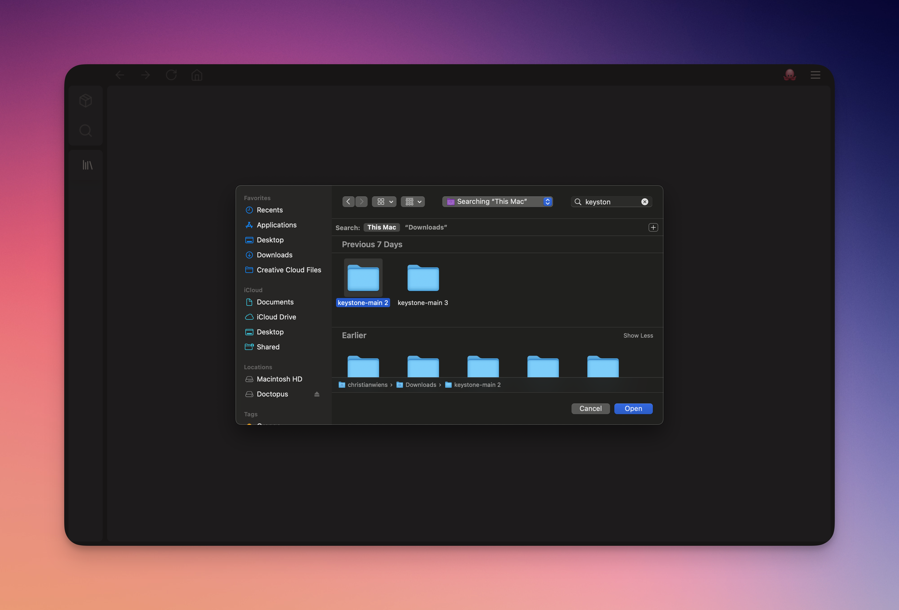Click the library books sidebar icon
This screenshot has height=610, width=899.
tap(87, 165)
